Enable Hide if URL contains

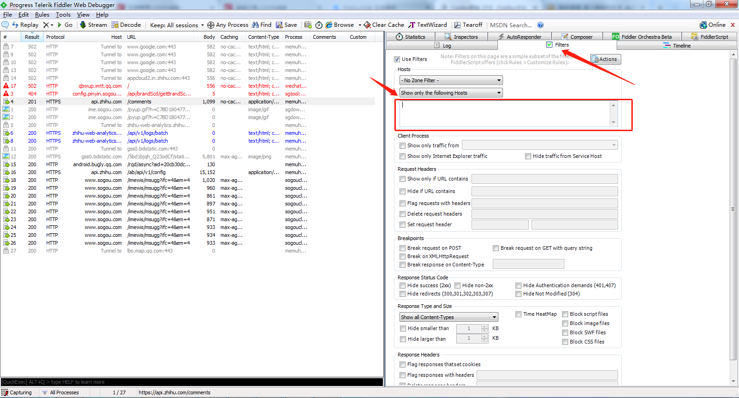(x=403, y=191)
